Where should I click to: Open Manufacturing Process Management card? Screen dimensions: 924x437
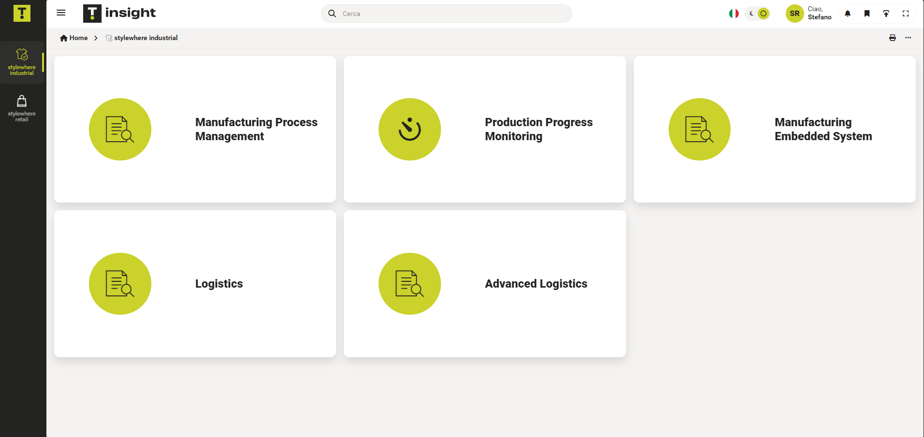pyautogui.click(x=195, y=129)
